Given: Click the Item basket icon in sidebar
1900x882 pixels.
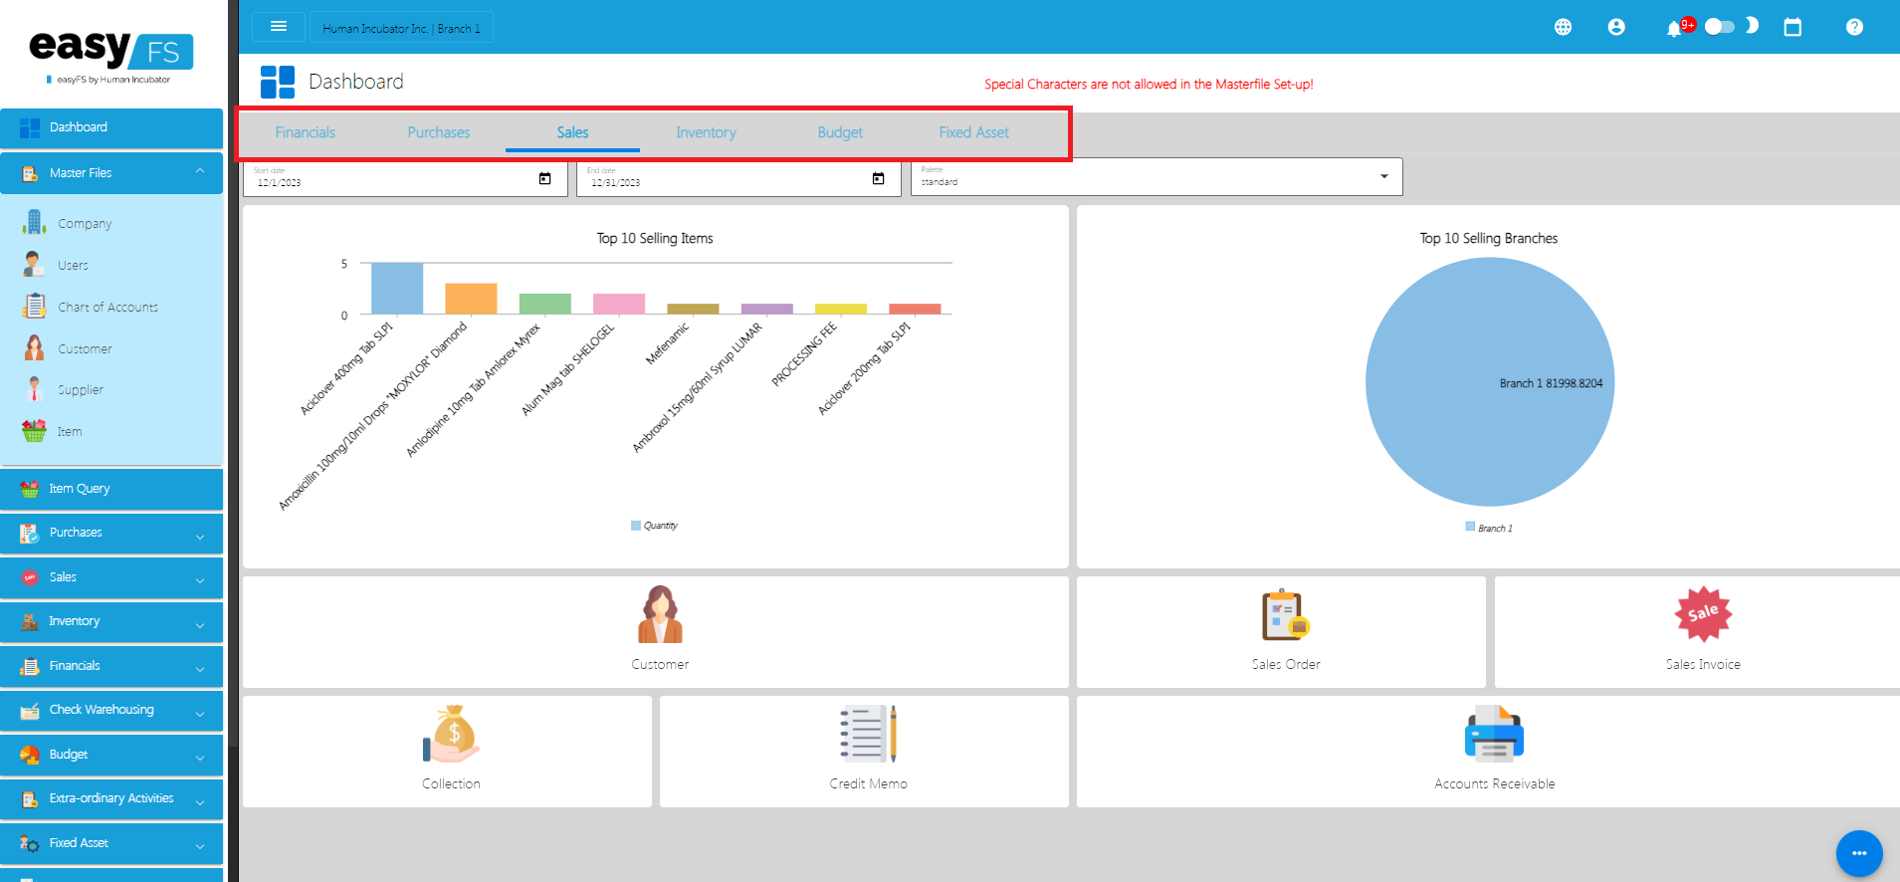Looking at the screenshot, I should click(x=35, y=431).
